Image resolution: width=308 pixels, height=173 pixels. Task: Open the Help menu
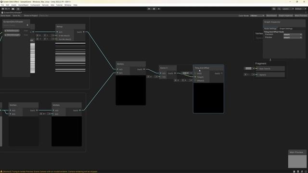tap(75, 5)
